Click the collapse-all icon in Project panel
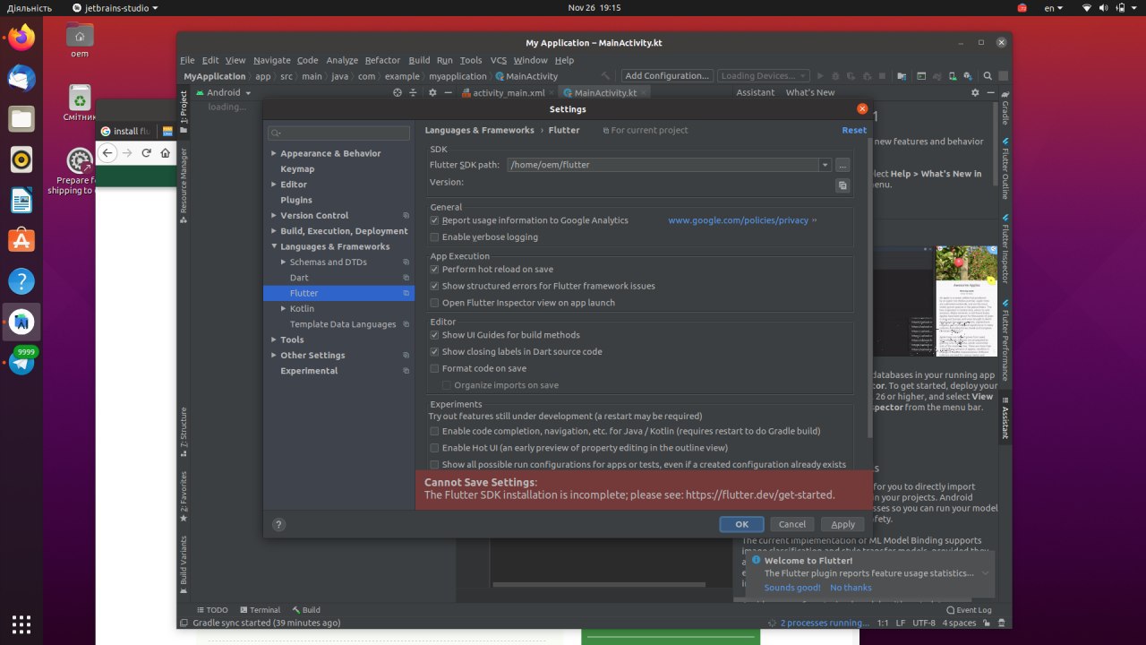Viewport: 1146px width, 645px height. [413, 92]
